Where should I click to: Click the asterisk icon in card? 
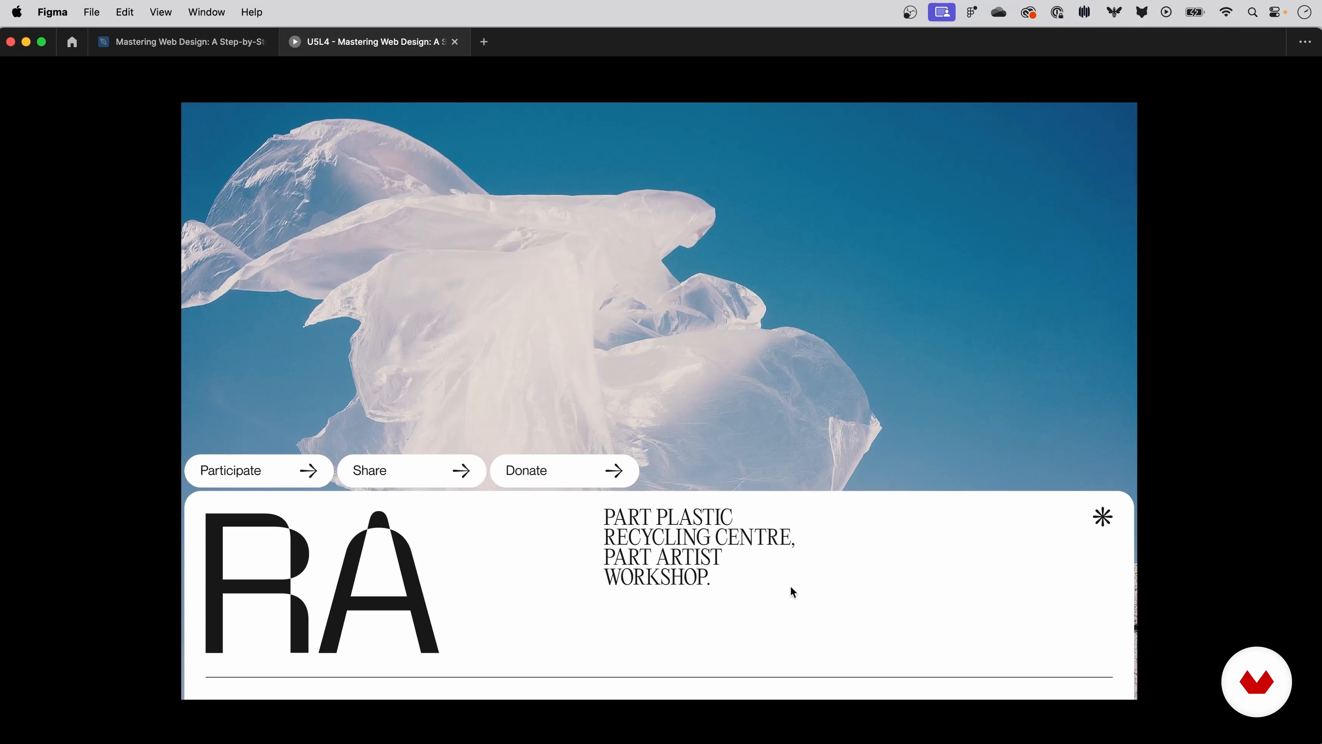point(1102,517)
